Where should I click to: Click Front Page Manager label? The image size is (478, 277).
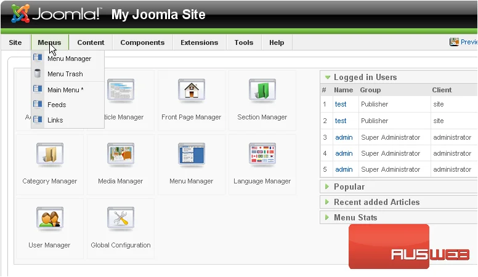pyautogui.click(x=191, y=117)
